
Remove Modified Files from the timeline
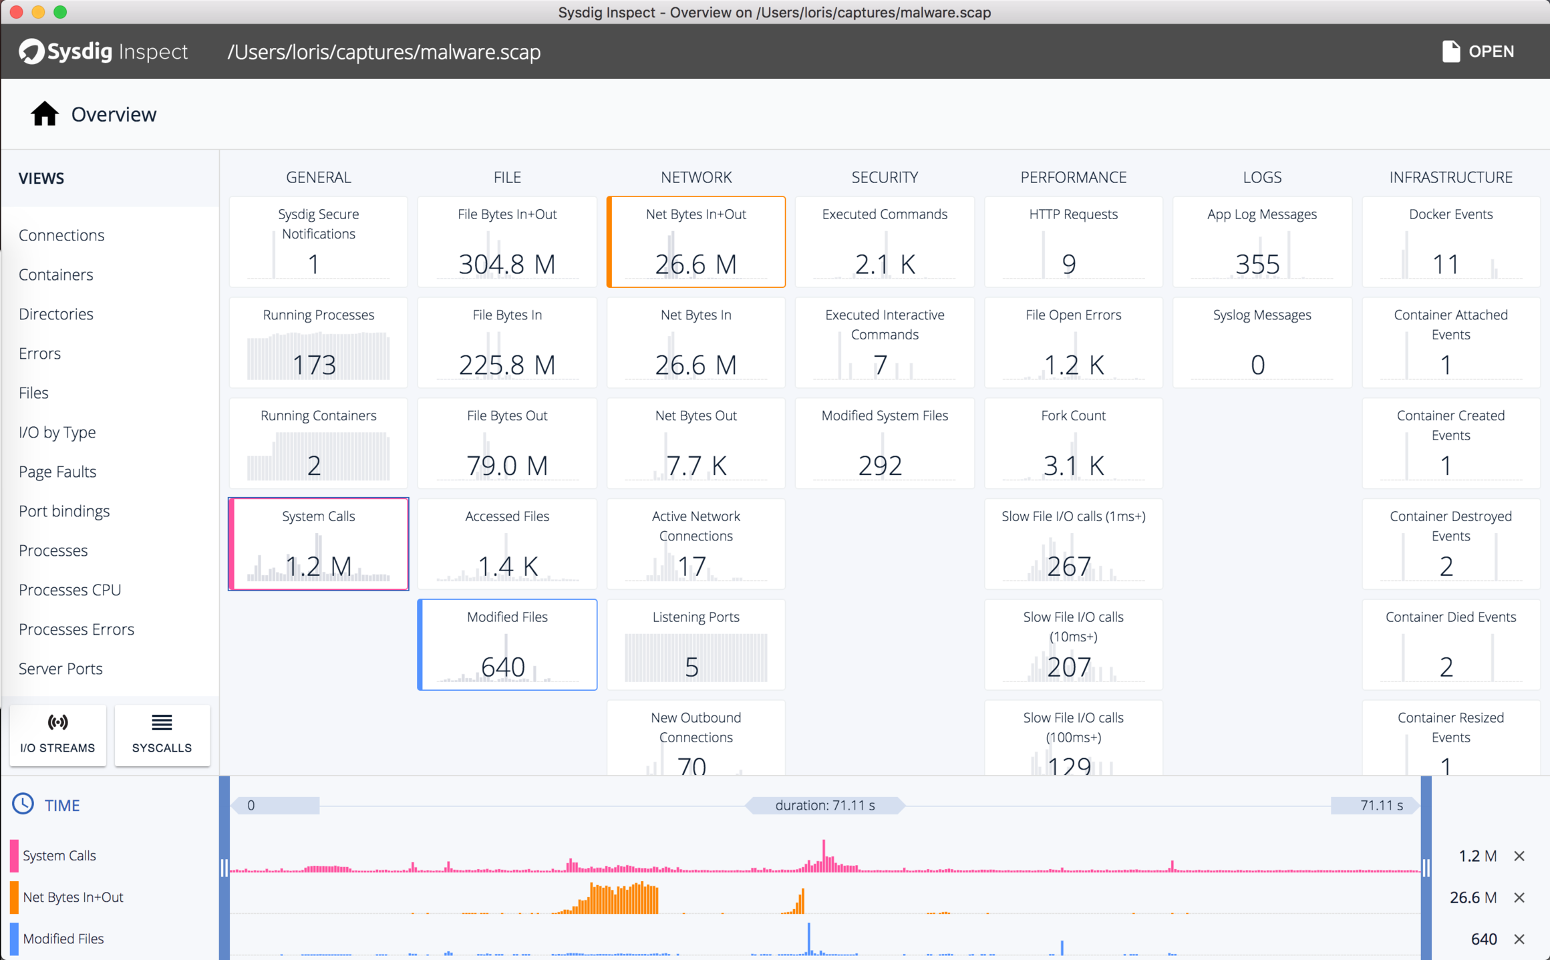[x=1519, y=939]
